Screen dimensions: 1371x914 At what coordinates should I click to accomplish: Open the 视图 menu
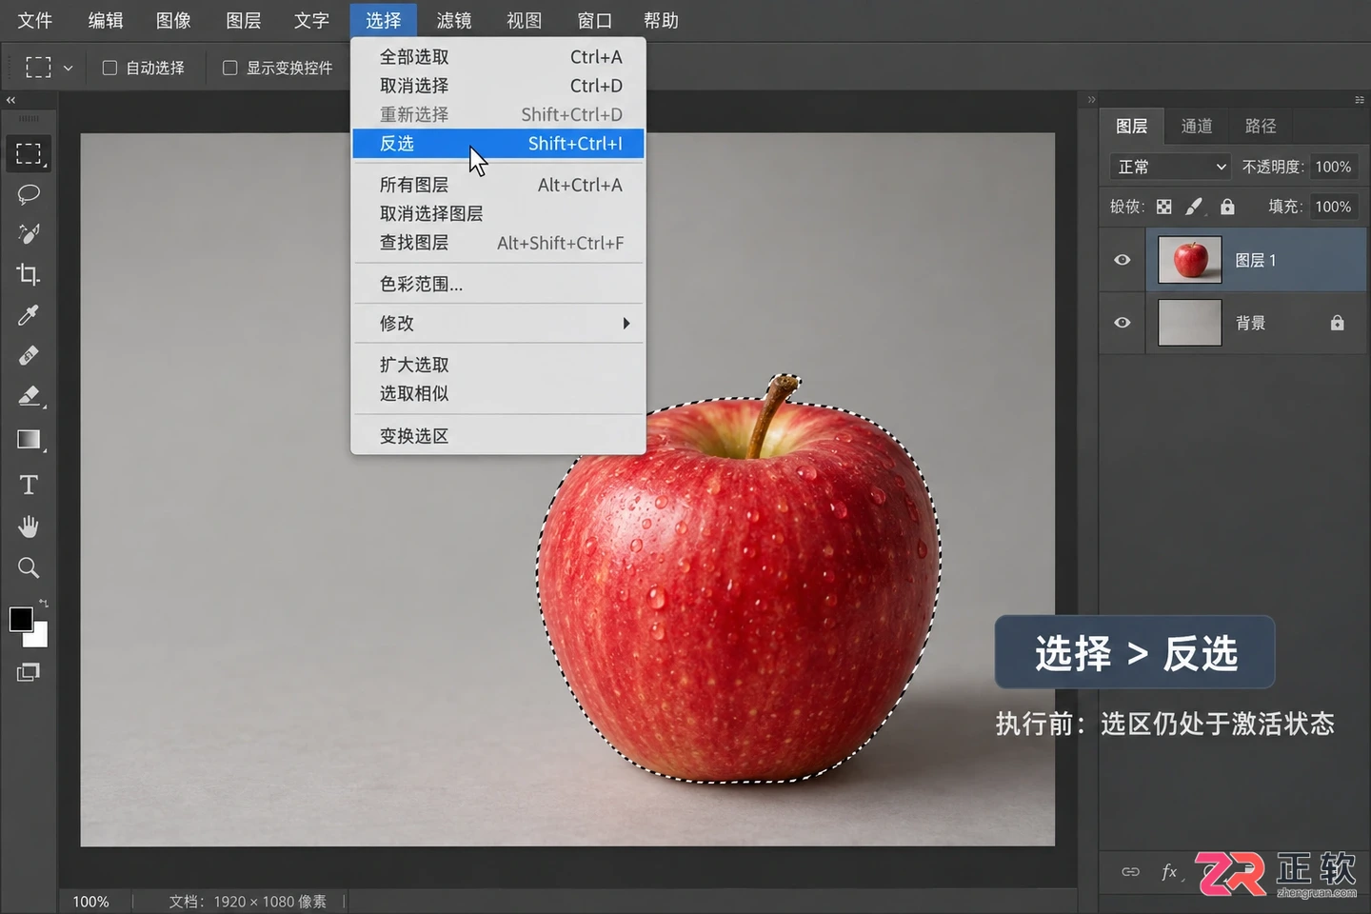pos(524,20)
